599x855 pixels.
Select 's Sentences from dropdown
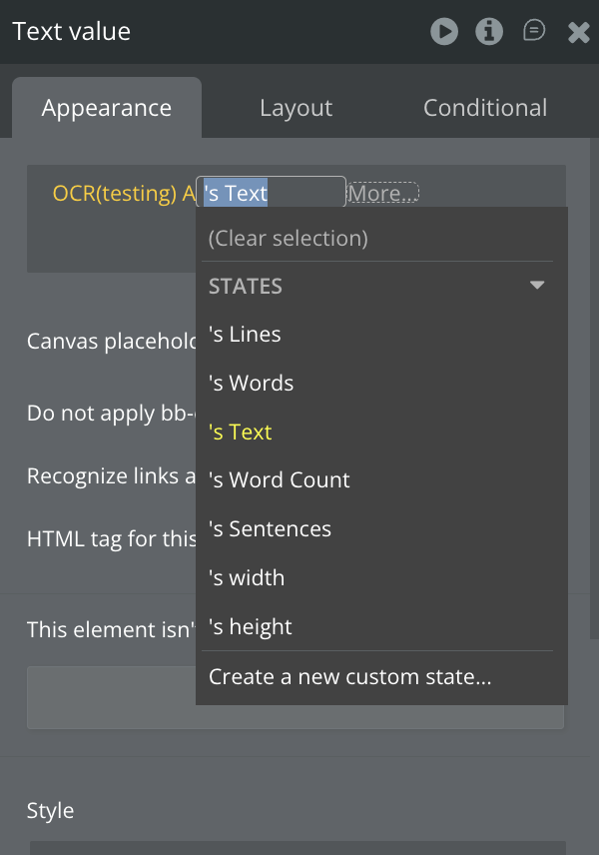270,529
